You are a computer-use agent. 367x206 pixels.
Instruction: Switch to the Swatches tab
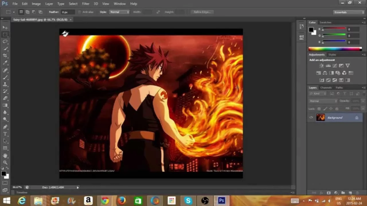click(x=325, y=22)
